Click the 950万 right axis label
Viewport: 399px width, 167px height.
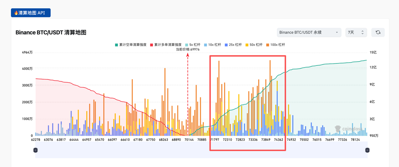pyautogui.click(x=374, y=136)
